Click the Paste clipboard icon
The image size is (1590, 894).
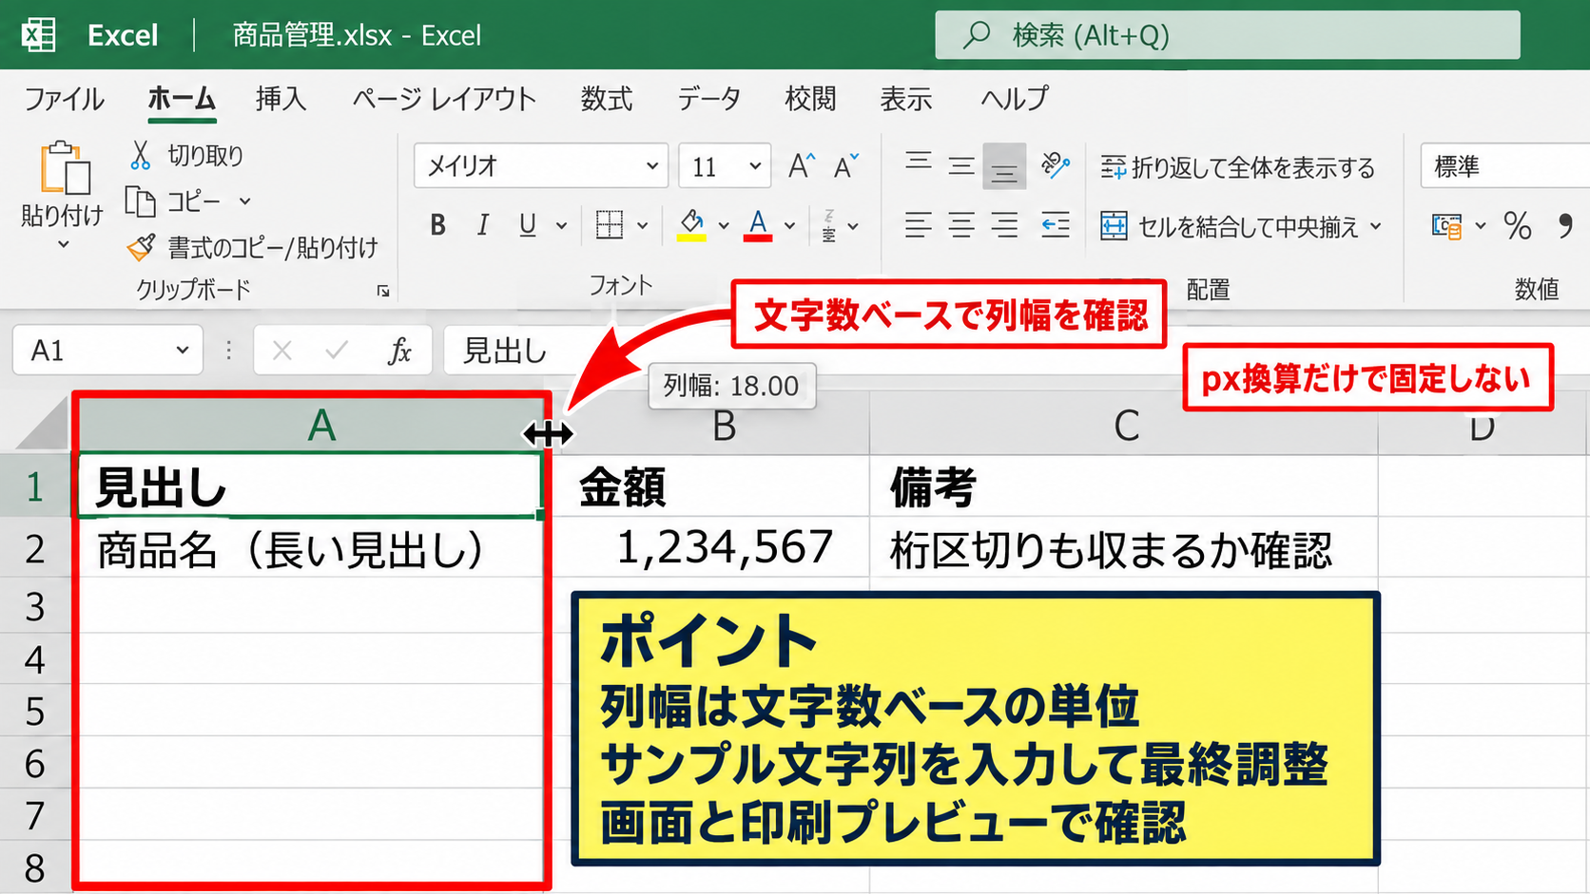point(65,169)
